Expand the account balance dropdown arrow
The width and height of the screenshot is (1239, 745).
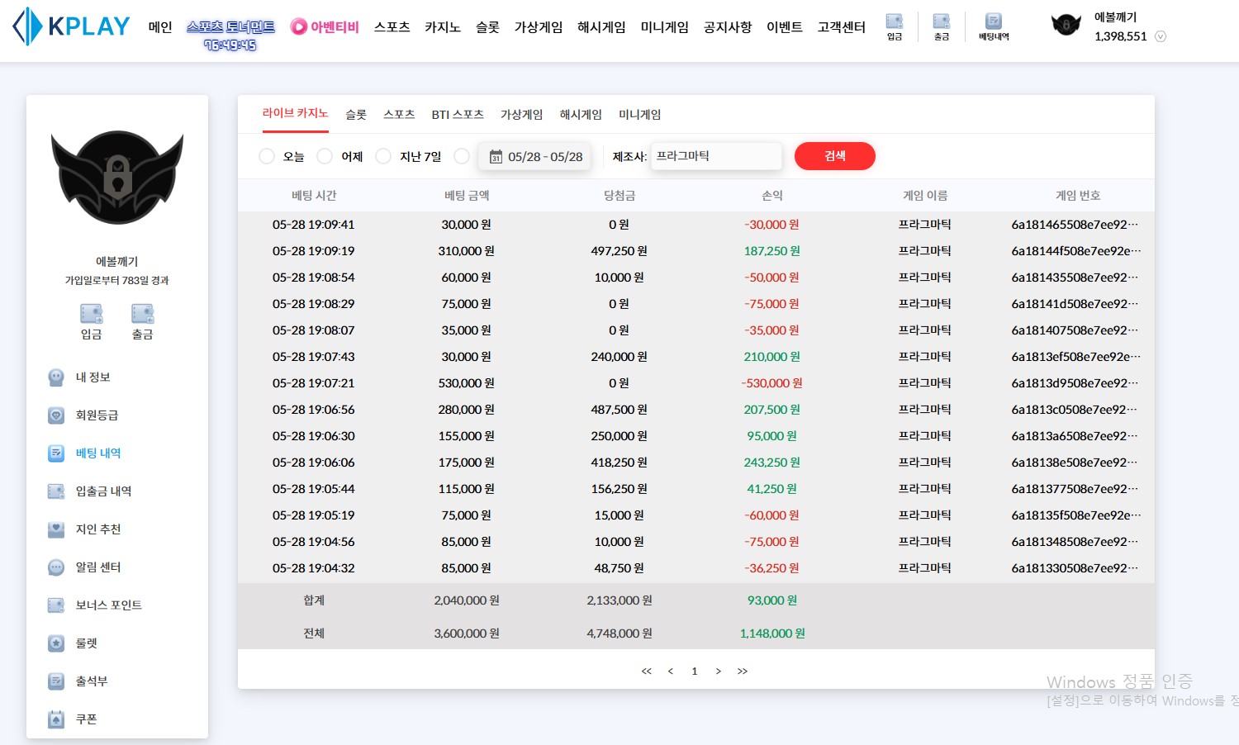coord(1161,36)
